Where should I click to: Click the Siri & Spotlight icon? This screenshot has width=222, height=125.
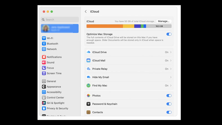44,103
